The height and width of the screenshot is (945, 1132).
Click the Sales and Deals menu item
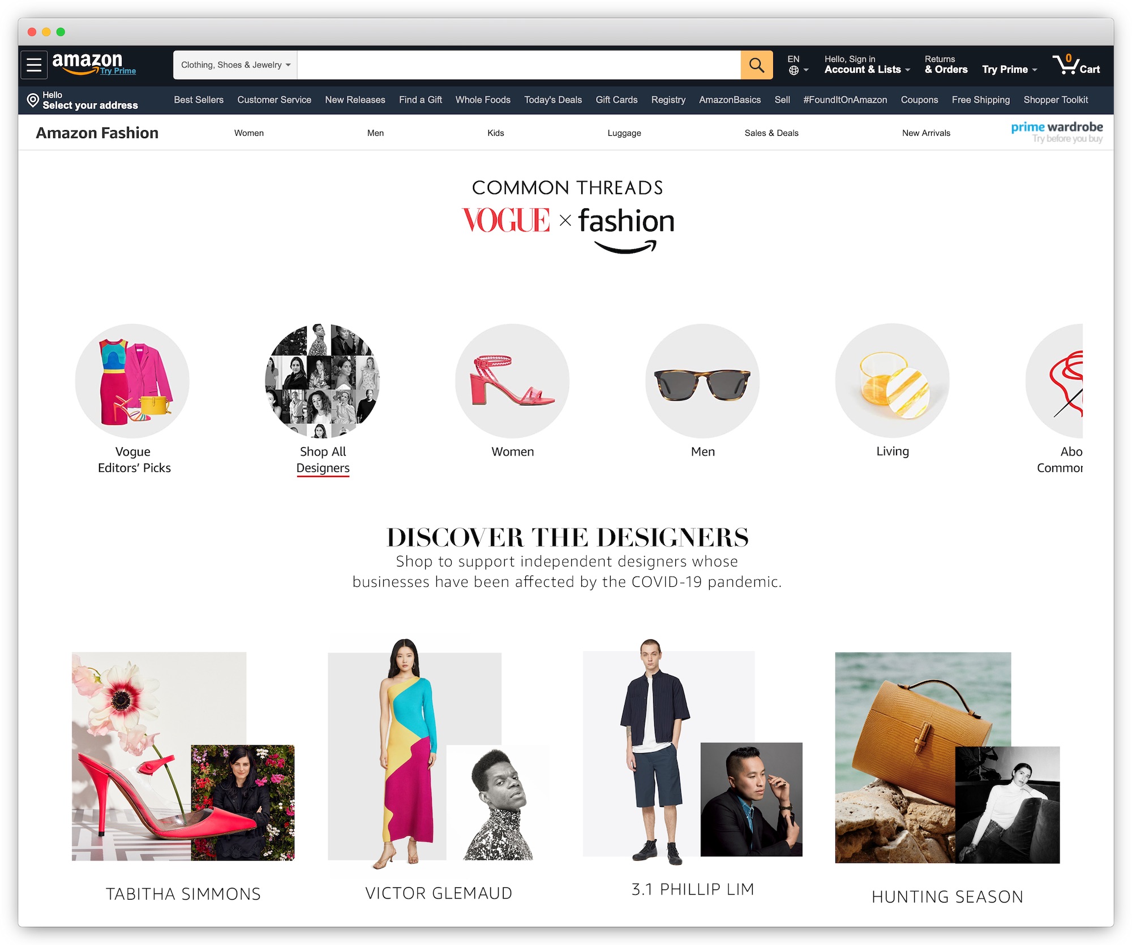[770, 132]
